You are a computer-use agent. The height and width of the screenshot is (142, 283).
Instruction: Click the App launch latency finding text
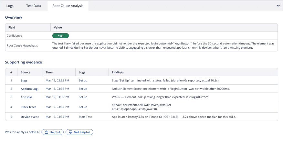(x=174, y=117)
